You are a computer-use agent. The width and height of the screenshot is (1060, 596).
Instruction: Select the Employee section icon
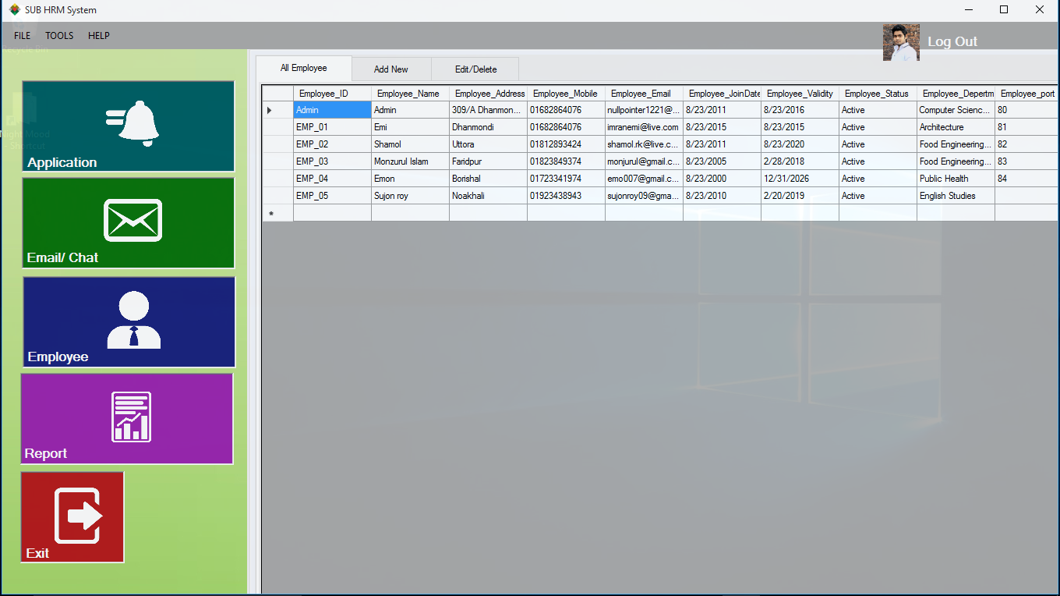127,321
